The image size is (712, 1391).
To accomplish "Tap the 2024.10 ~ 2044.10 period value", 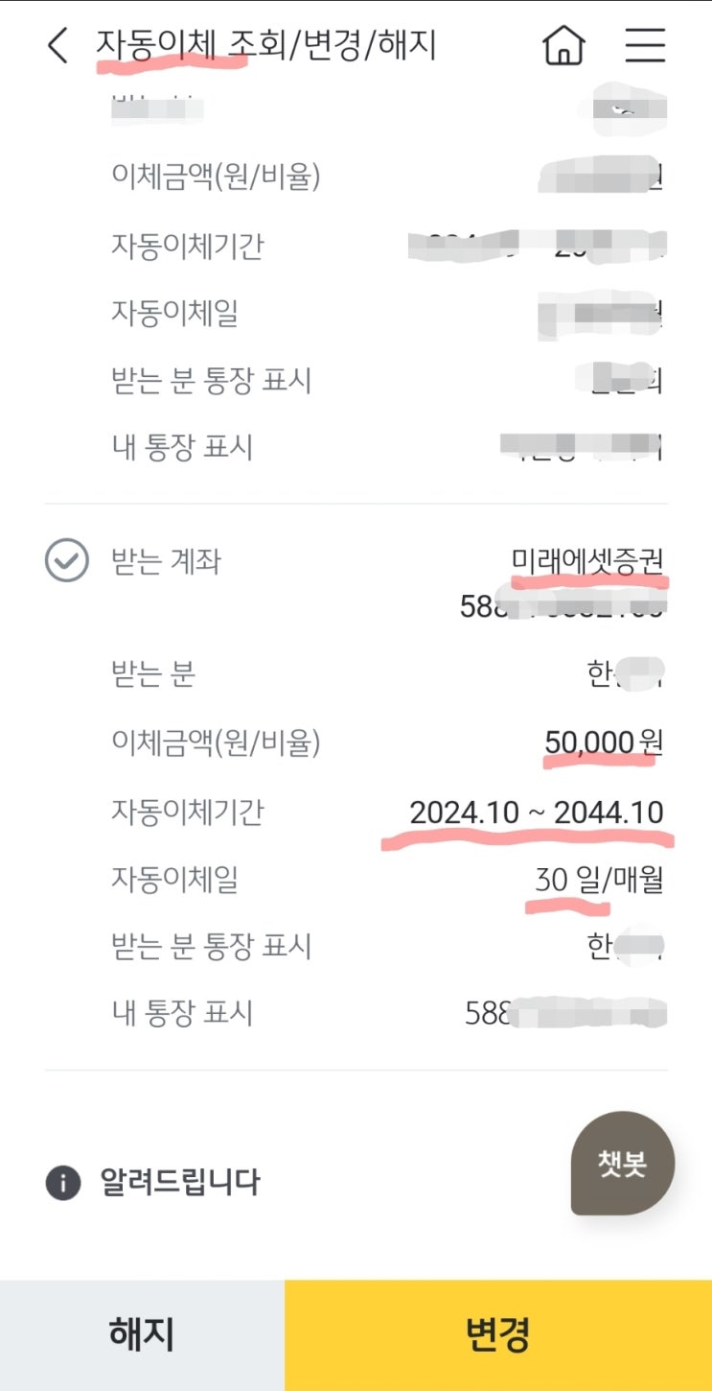I will 536,813.
